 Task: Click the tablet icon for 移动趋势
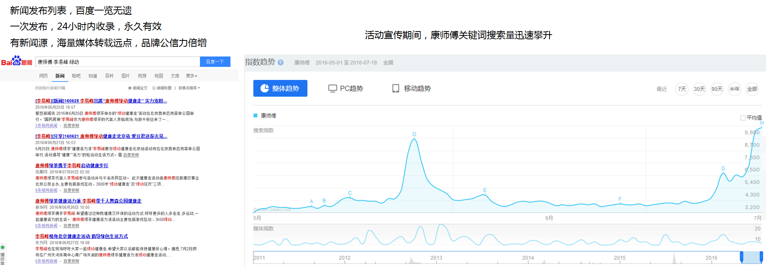click(x=395, y=89)
